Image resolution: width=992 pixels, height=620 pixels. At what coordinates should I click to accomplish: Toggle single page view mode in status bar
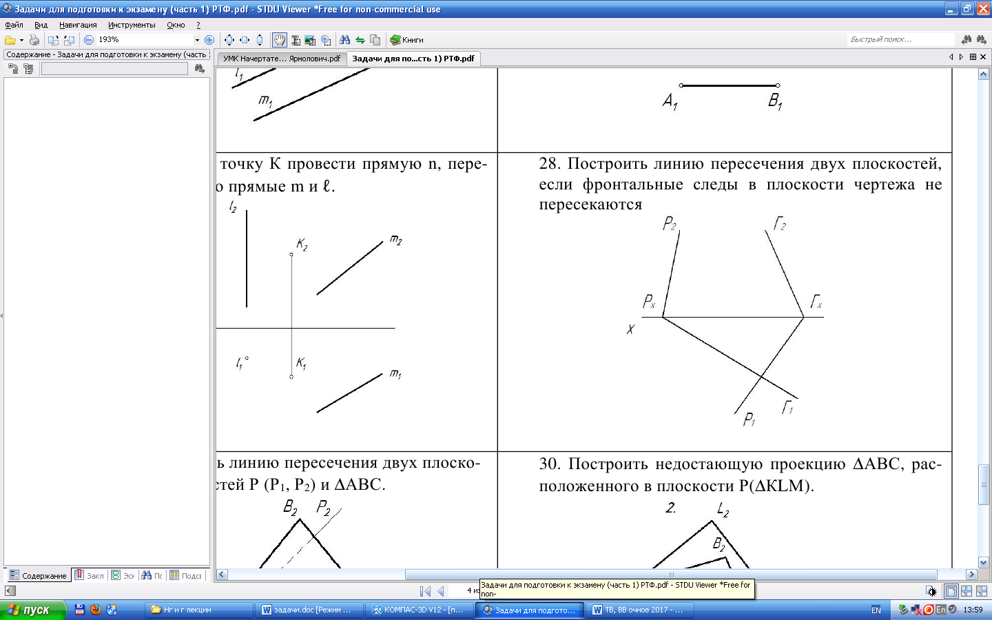point(951,591)
